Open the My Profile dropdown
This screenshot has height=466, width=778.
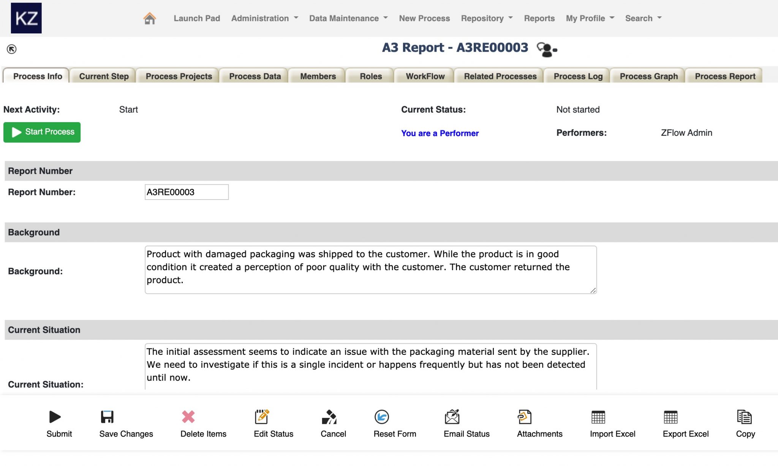tap(585, 18)
